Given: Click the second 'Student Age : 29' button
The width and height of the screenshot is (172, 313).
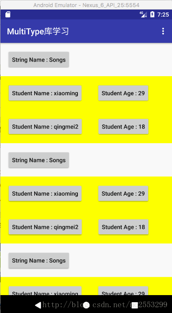Looking at the screenshot, I should pyautogui.click(x=123, y=194).
